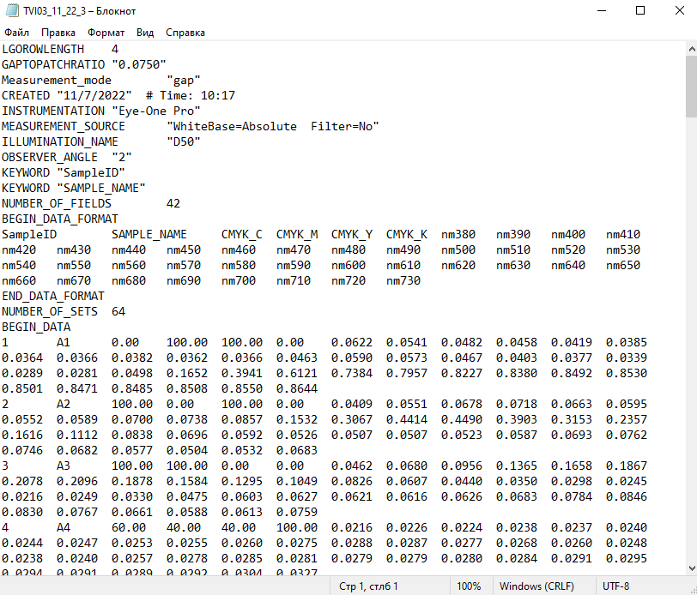Click the END_DATA_FORMAT line
The height and width of the screenshot is (595, 697).
coord(53,296)
